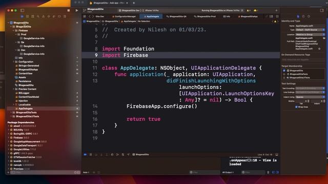Screen dimensions: 328x184
Task: Click the file Name field in inspector
Action: (x=311, y=26)
